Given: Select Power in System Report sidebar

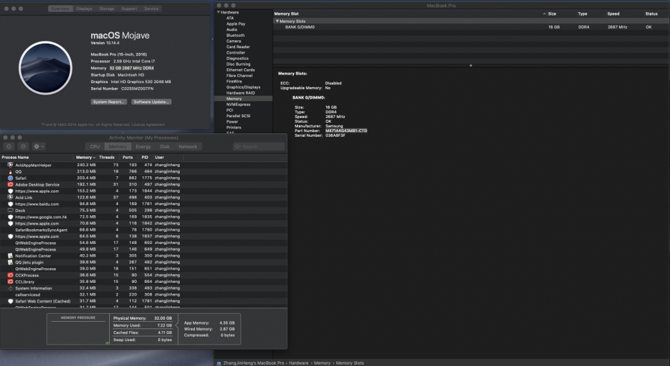Looking at the screenshot, I should coord(243,121).
